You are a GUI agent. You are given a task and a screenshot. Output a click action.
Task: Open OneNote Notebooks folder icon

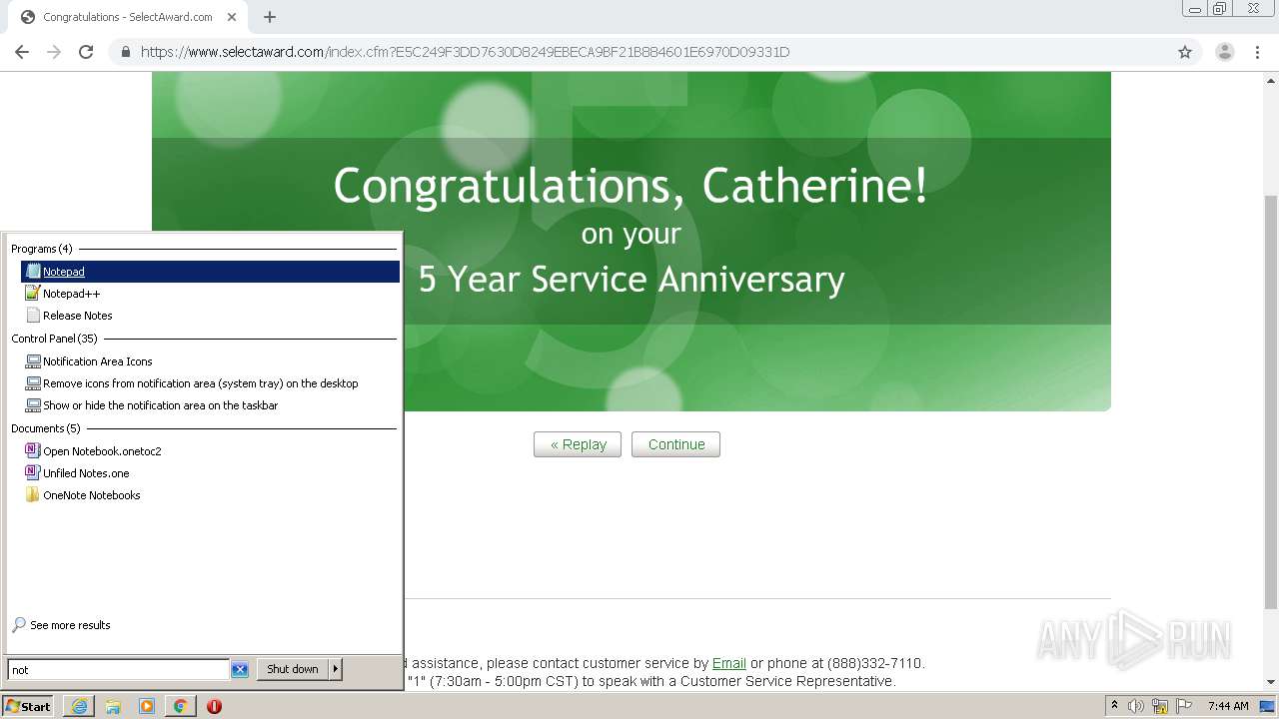(33, 495)
